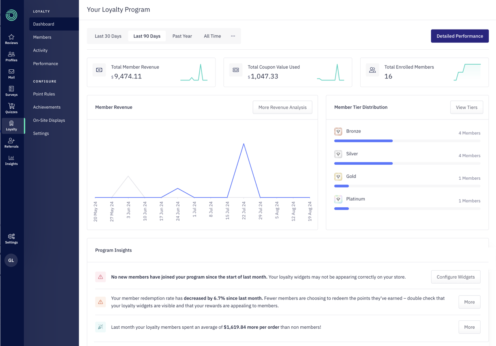
Task: Click the Okendo logo icon
Action: coord(11,15)
